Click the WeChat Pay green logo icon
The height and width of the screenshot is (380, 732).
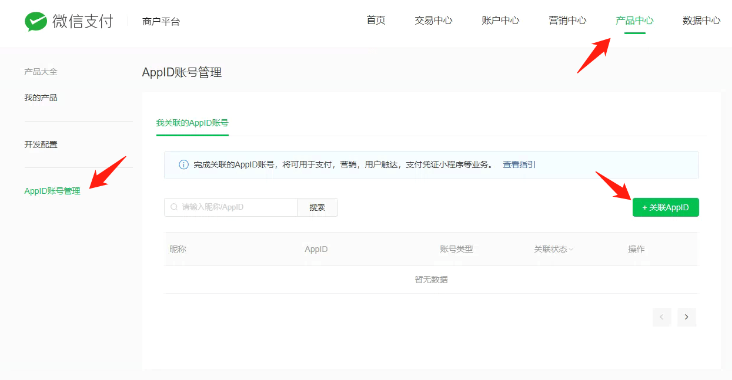click(x=36, y=22)
